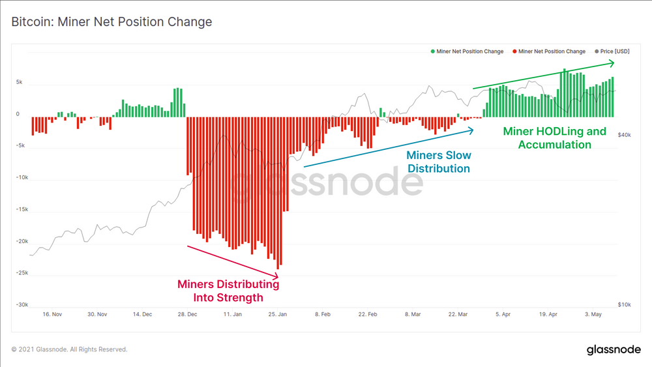Viewport: 652px width, 367px height.
Task: Click the gray Price legend dot
Action: pyautogui.click(x=597, y=51)
